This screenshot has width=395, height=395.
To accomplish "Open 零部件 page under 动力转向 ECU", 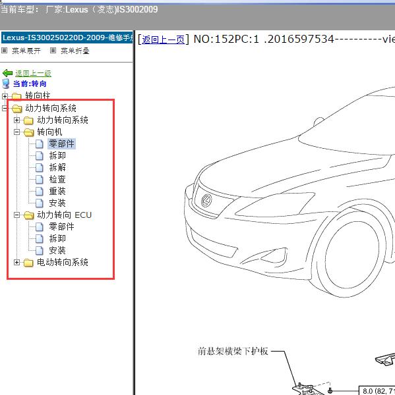I will coord(61,226).
